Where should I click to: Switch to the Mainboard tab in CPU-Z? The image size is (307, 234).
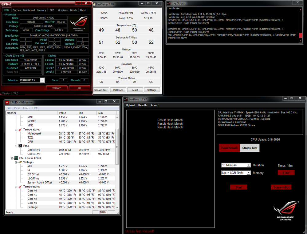[29, 10]
